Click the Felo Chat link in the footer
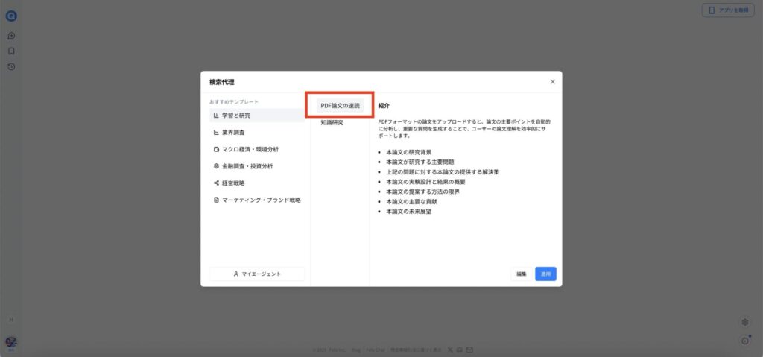 (376, 350)
